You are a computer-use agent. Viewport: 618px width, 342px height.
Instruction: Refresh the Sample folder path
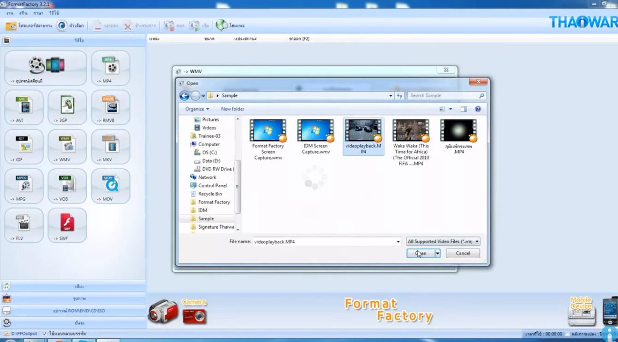pyautogui.click(x=399, y=95)
